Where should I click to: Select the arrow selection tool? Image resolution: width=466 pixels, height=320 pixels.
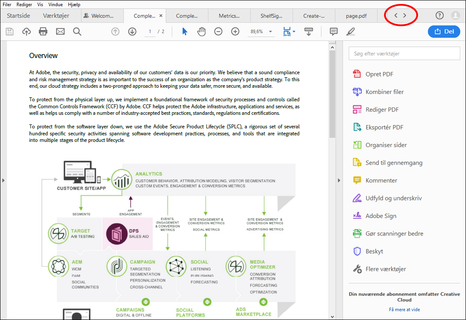pos(184,31)
